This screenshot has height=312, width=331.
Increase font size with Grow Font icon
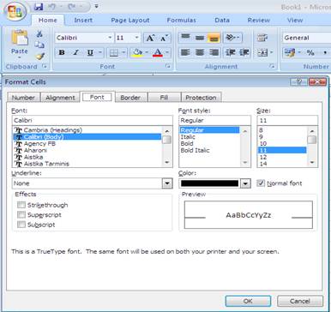pos(150,38)
